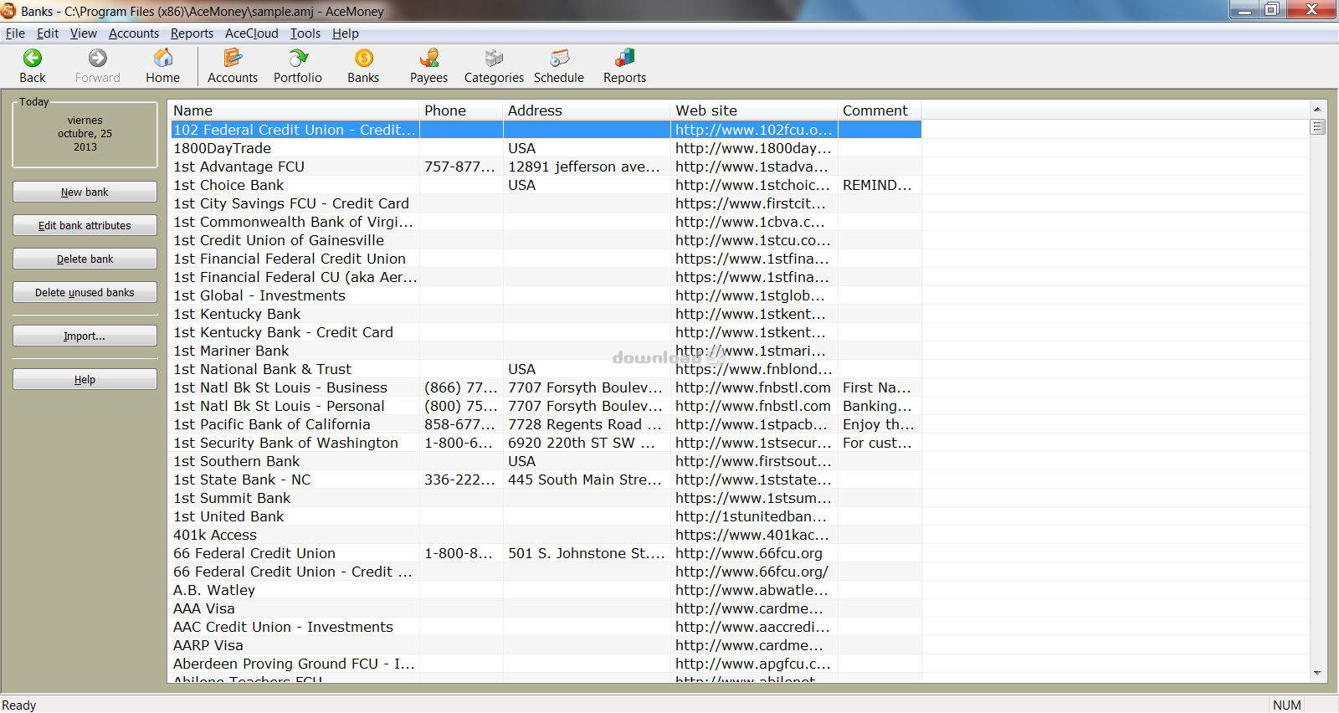
Task: Sort by the Web site column header
Action: click(753, 110)
